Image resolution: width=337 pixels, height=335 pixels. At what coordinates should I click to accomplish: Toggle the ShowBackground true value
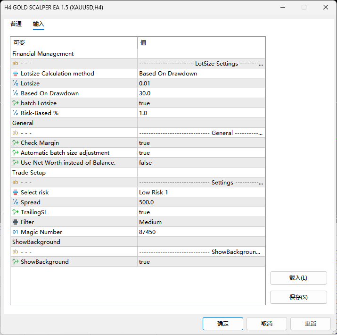[201, 262]
